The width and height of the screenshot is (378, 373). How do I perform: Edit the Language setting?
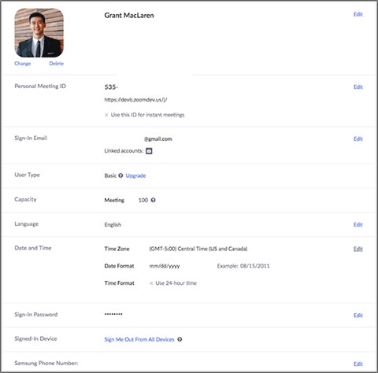pyautogui.click(x=358, y=225)
